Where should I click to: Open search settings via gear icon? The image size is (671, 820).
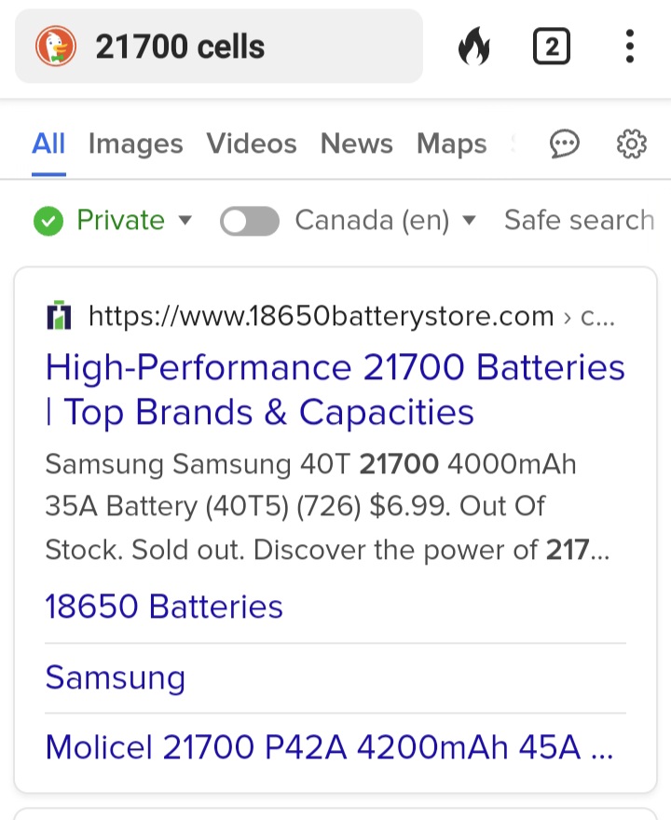click(x=631, y=143)
